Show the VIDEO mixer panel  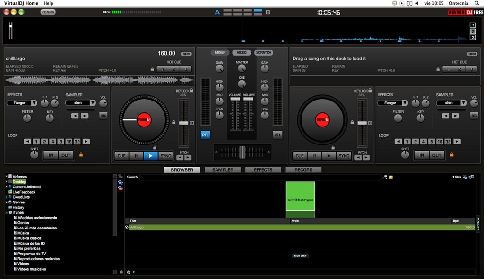pyautogui.click(x=242, y=53)
